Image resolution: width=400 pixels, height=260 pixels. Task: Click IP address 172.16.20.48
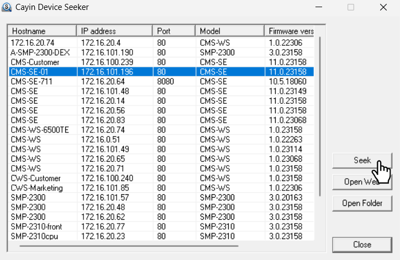pos(103,207)
